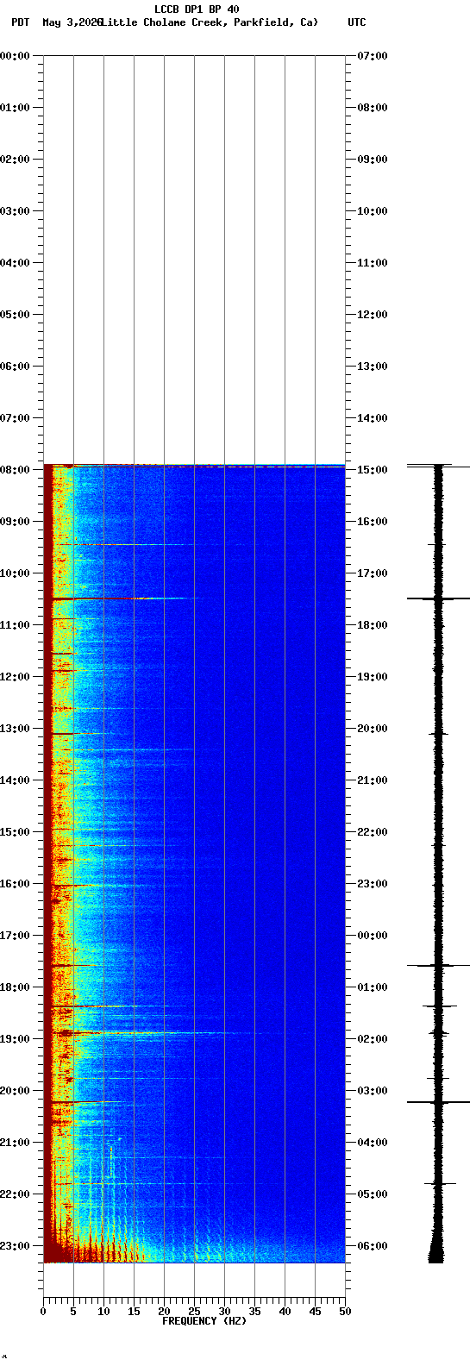Click the title "LCCB DP1 BP 40"
476x1366 pixels.
coord(197,9)
